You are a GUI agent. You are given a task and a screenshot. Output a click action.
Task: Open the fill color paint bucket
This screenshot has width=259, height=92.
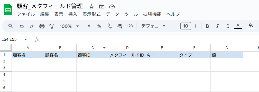251,26
